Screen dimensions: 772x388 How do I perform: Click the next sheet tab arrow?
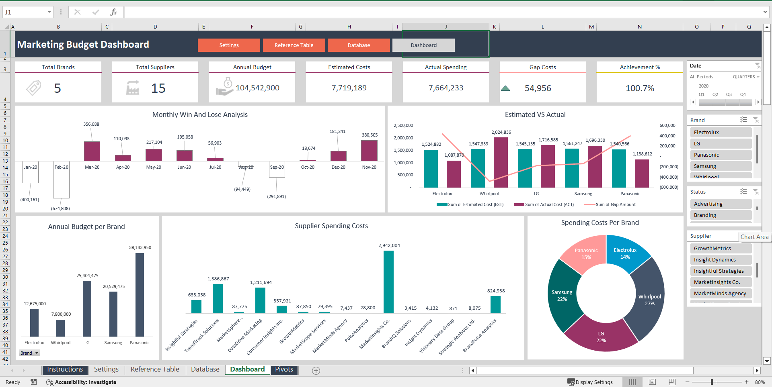click(24, 370)
